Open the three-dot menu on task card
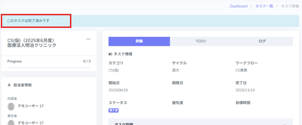The height and width of the screenshot is (125, 302). 88,39
